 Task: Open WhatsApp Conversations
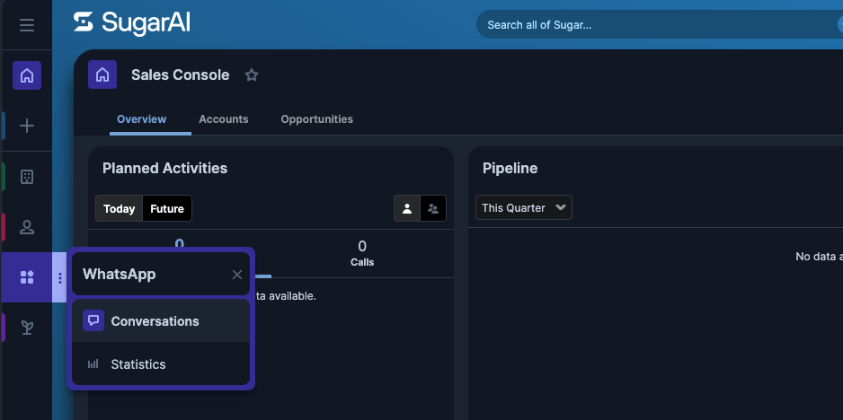[161, 320]
